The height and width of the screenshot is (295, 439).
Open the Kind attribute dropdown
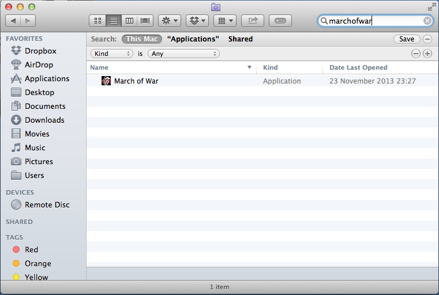click(112, 54)
